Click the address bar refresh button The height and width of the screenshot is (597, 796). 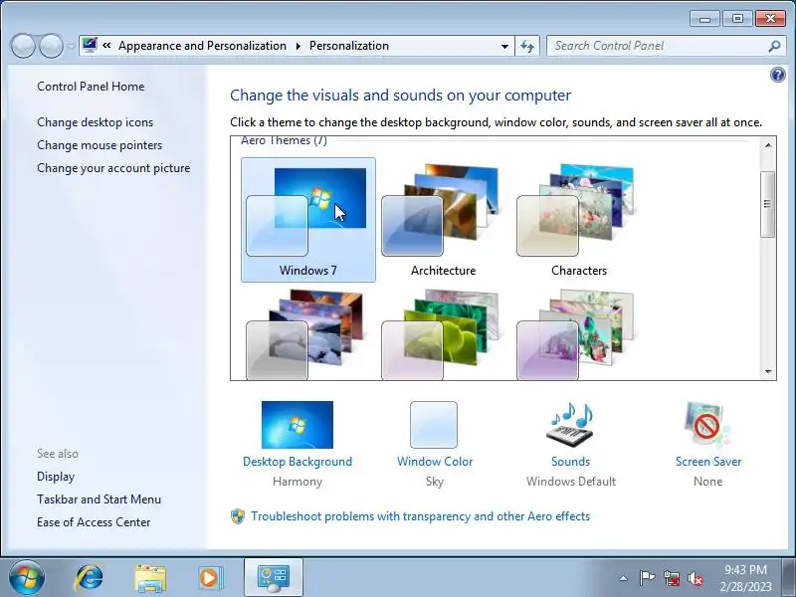(527, 46)
